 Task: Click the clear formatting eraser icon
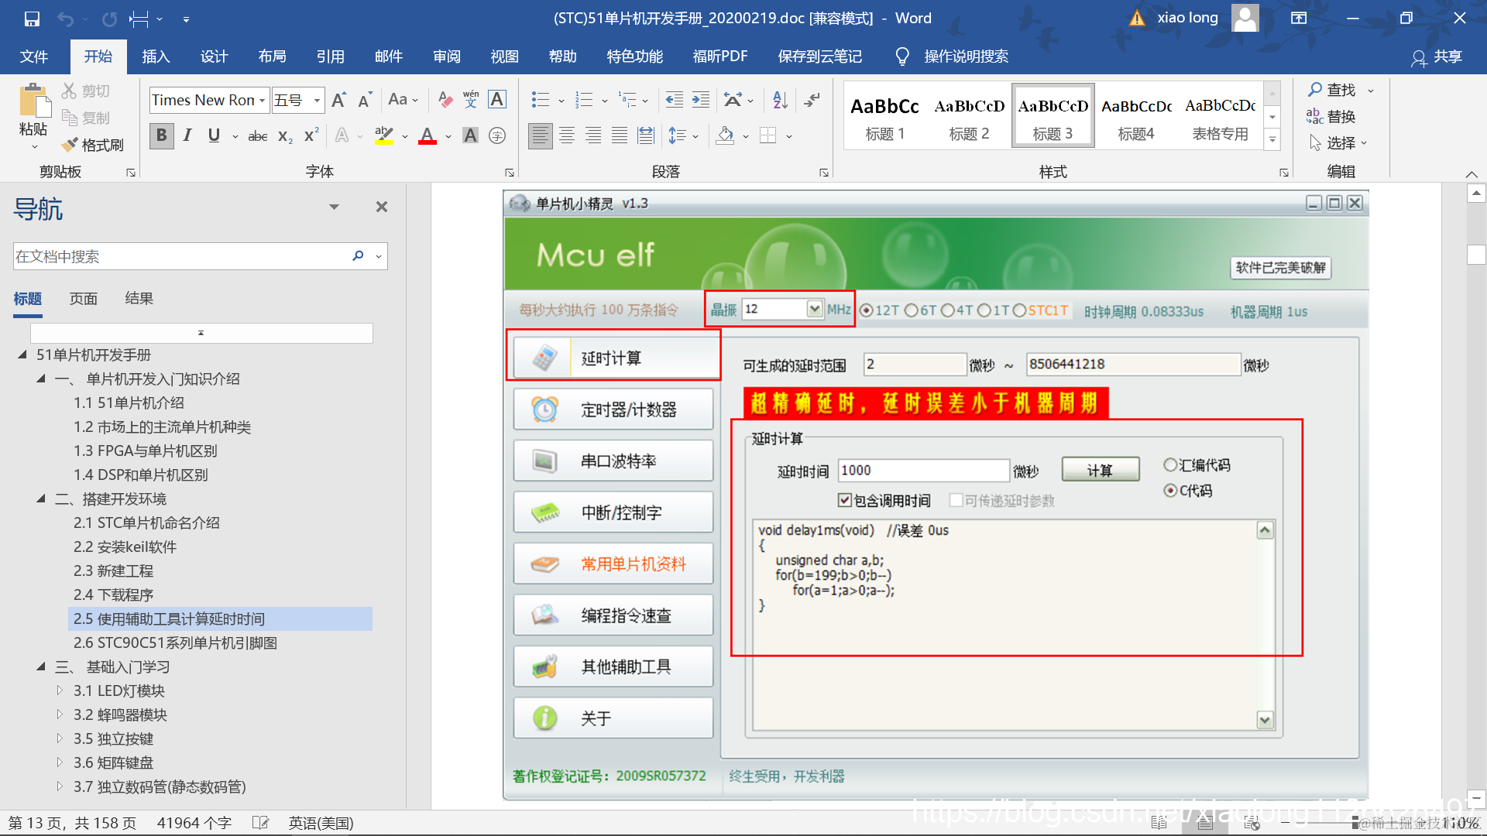pos(445,100)
